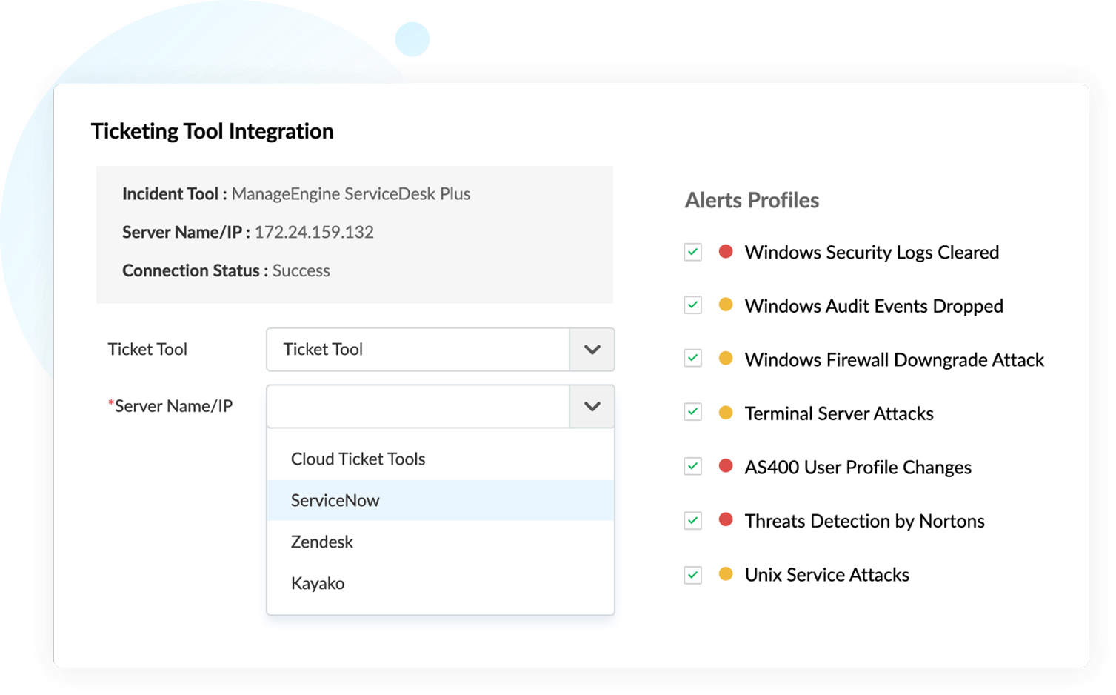Uncheck the Threats Detection by Nortons checkbox

pos(693,520)
